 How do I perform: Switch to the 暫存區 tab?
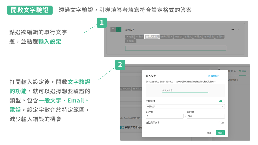coord(243,71)
